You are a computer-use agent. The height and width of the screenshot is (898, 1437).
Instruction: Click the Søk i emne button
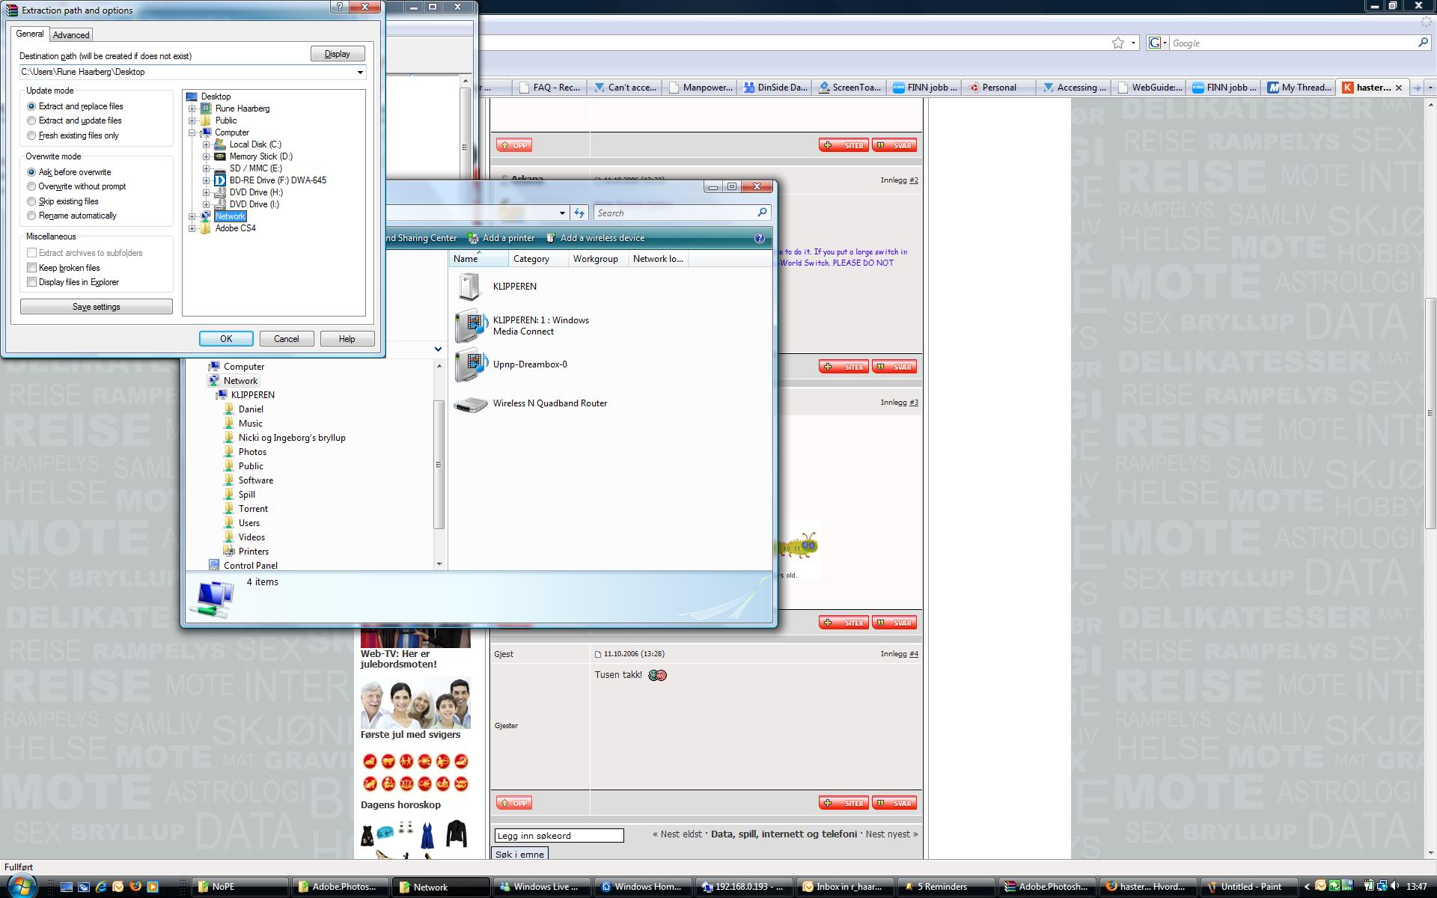tap(520, 854)
